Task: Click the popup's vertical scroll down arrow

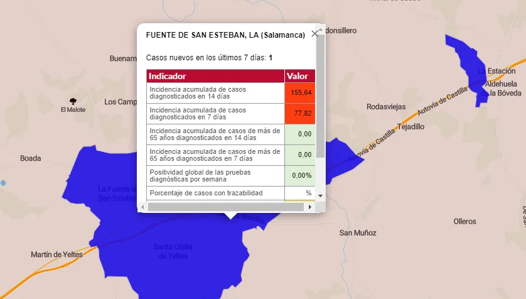Action: click(x=320, y=196)
